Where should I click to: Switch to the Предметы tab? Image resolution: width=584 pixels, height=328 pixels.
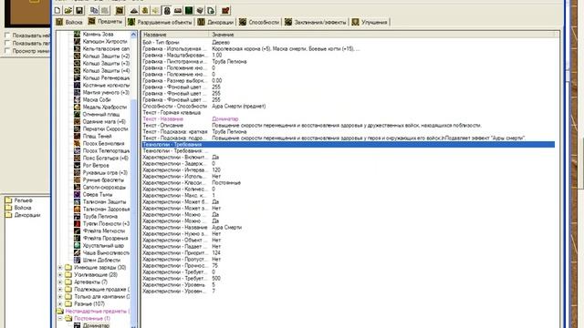point(105,22)
